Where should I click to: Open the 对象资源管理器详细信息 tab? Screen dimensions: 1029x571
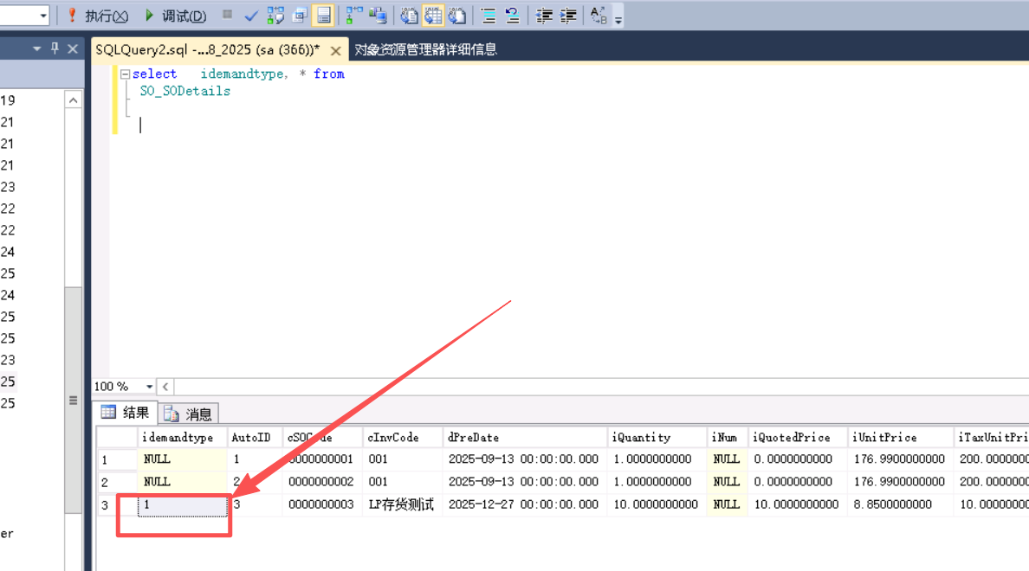[x=425, y=49]
